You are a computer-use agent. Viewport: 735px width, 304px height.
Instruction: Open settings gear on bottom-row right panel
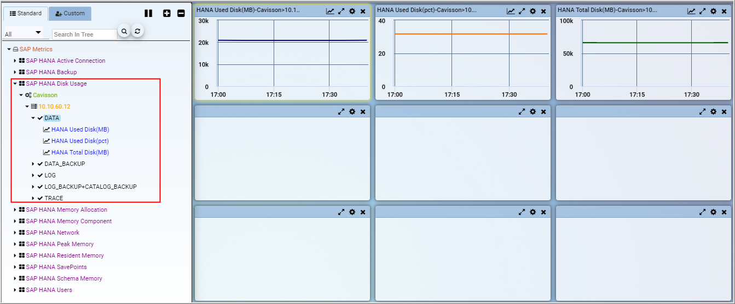714,212
